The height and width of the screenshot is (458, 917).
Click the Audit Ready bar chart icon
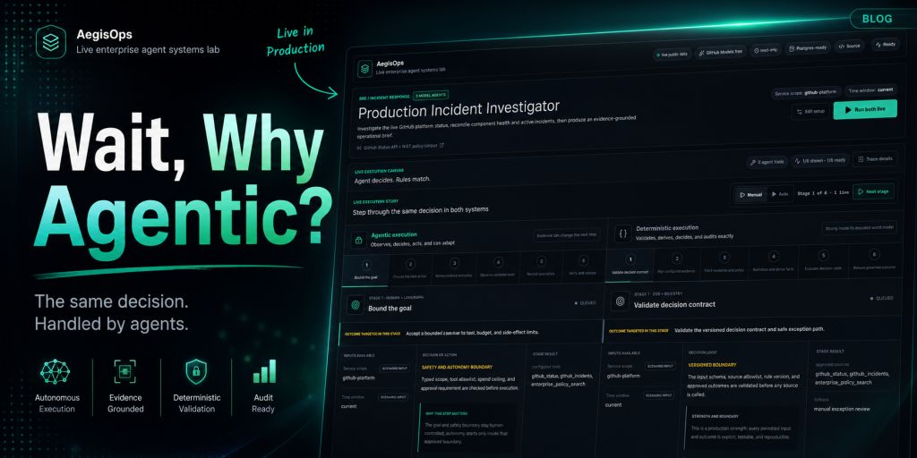[263, 371]
